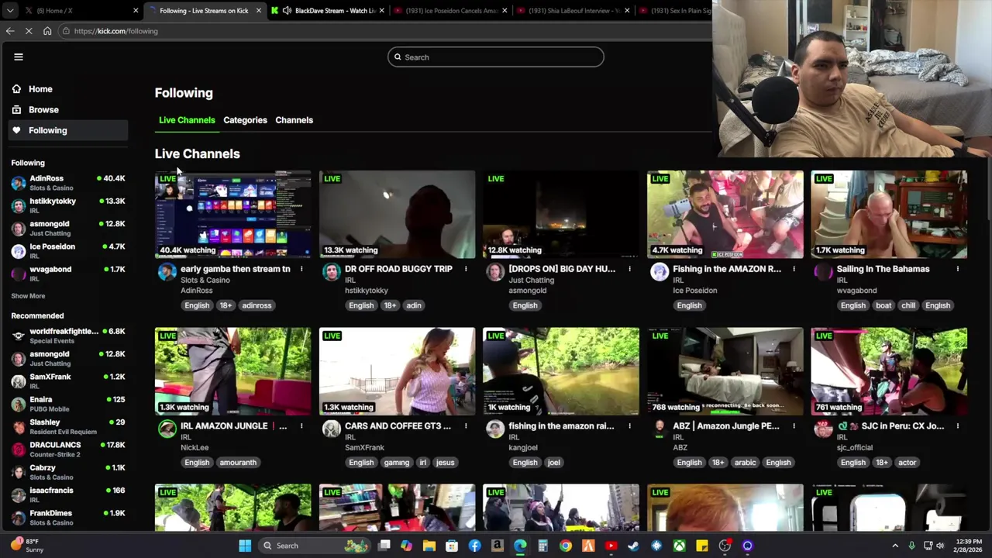The width and height of the screenshot is (992, 558).
Task: Click the joel tag under kangjoel stream
Action: 553,463
